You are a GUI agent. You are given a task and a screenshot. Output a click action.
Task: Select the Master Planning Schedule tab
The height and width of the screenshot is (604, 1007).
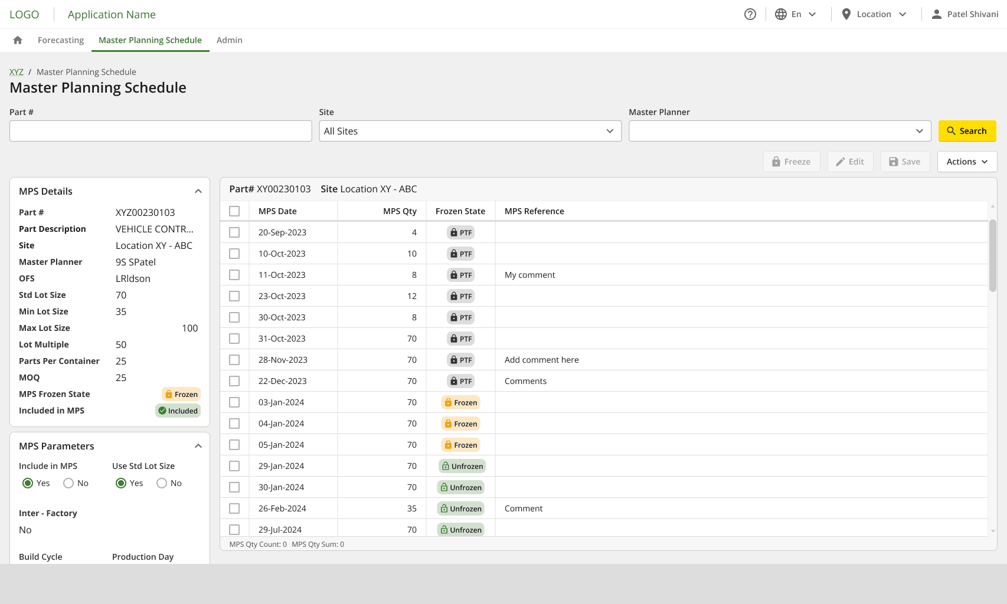point(150,40)
